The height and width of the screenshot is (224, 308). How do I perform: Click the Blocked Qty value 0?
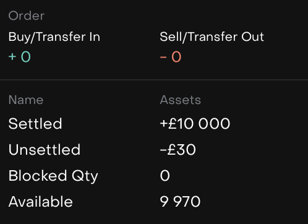(x=165, y=176)
